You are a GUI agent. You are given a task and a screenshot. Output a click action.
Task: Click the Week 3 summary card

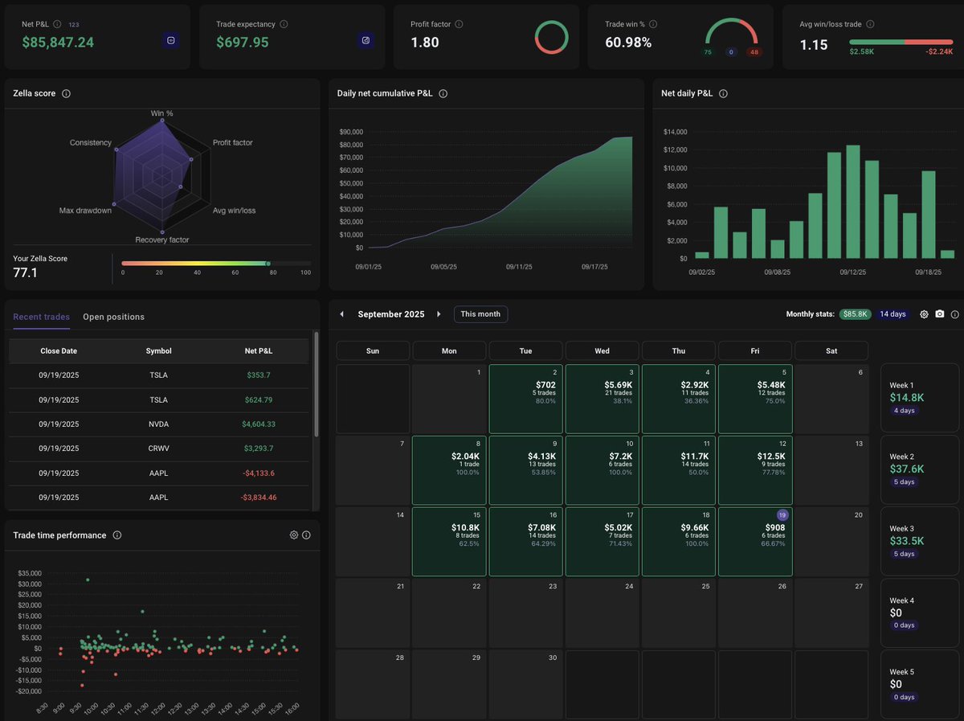[x=920, y=541]
